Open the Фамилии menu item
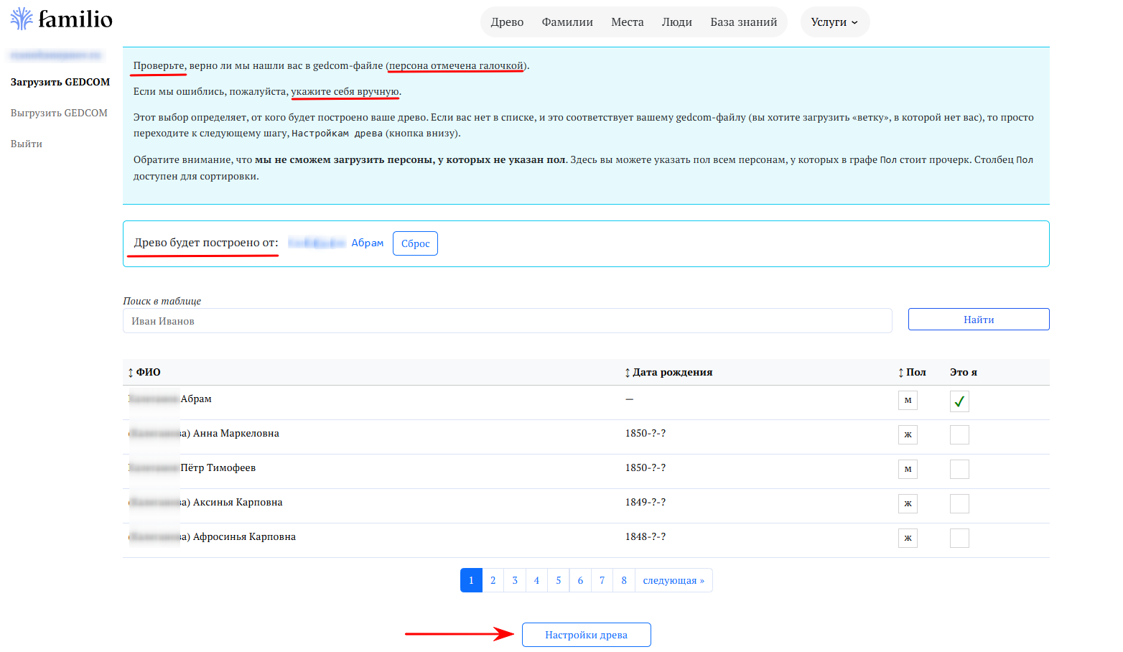This screenshot has width=1123, height=652. (567, 22)
